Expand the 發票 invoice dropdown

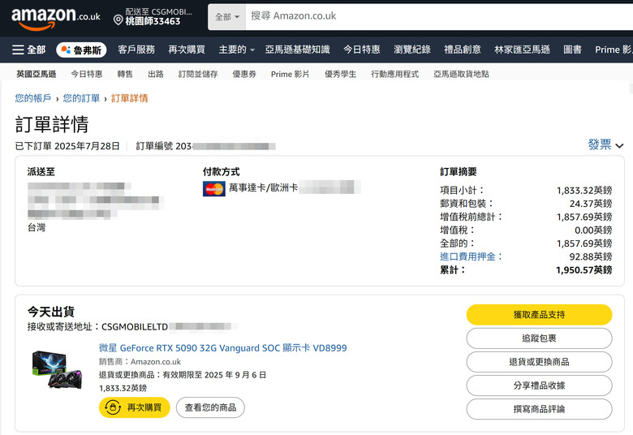coord(606,144)
